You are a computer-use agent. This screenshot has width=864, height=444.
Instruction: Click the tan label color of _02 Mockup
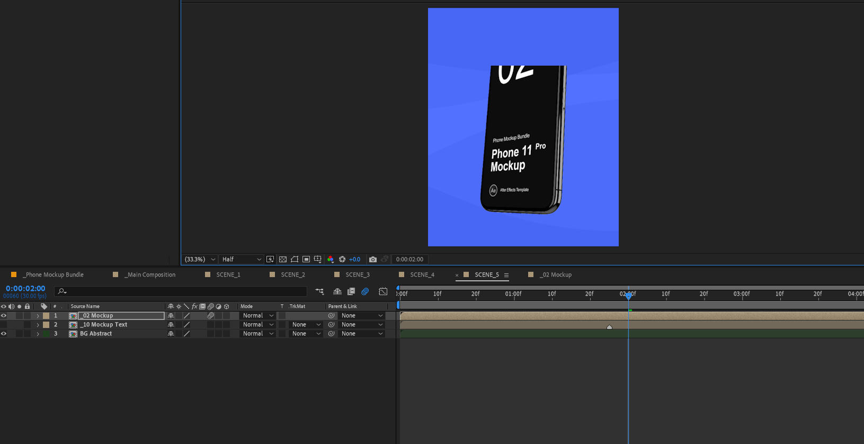click(x=46, y=316)
